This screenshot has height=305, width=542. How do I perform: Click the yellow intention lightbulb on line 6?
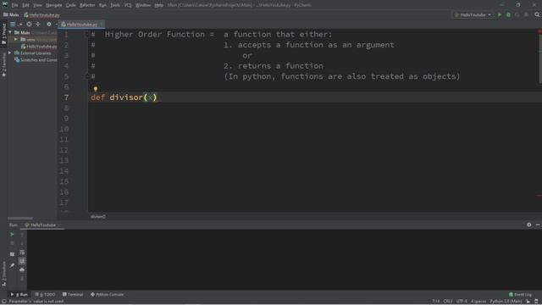[x=96, y=89]
